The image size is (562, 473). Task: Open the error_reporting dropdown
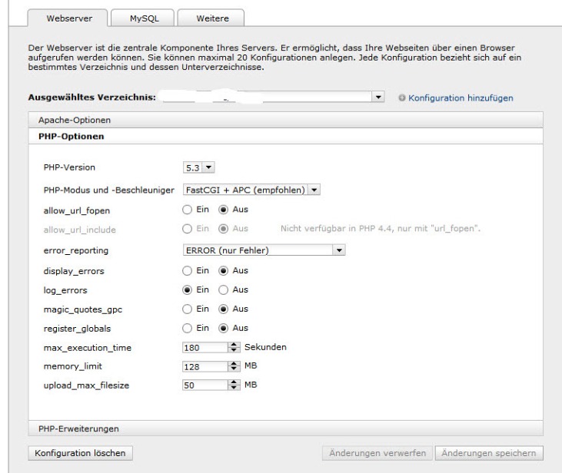pos(264,250)
